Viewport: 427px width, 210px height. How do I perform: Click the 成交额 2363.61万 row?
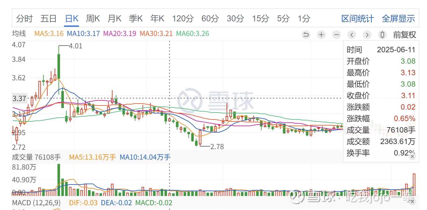click(381, 141)
